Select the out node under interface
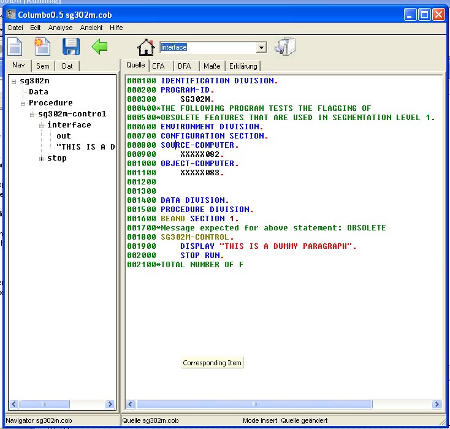The height and width of the screenshot is (429, 450). 63,136
